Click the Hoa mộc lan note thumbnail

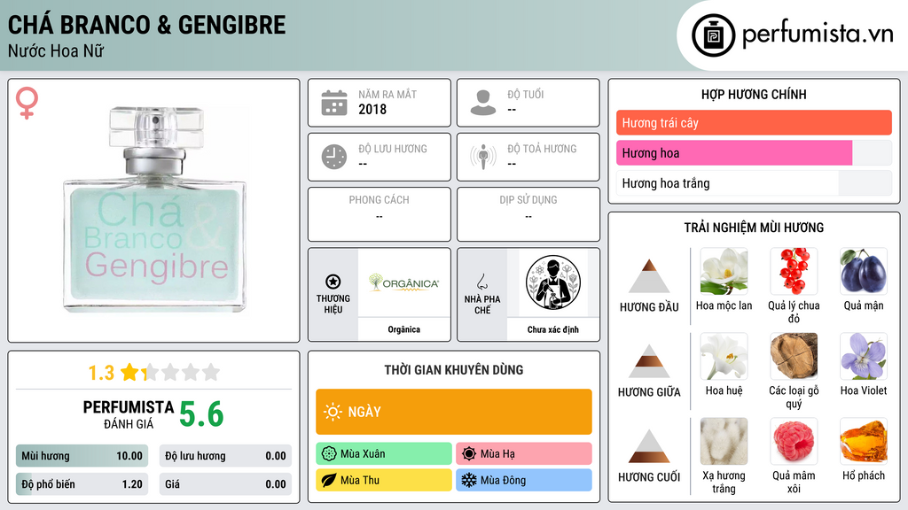pos(724,271)
